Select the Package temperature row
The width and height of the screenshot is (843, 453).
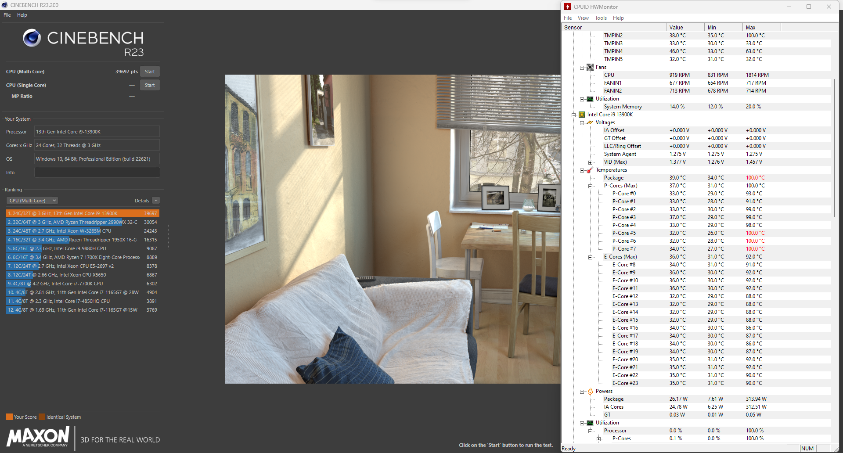click(x=696, y=178)
